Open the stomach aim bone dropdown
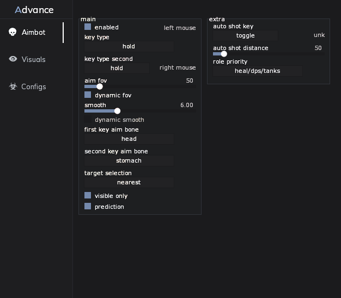Viewport: 341px width, 298px height. click(x=129, y=160)
